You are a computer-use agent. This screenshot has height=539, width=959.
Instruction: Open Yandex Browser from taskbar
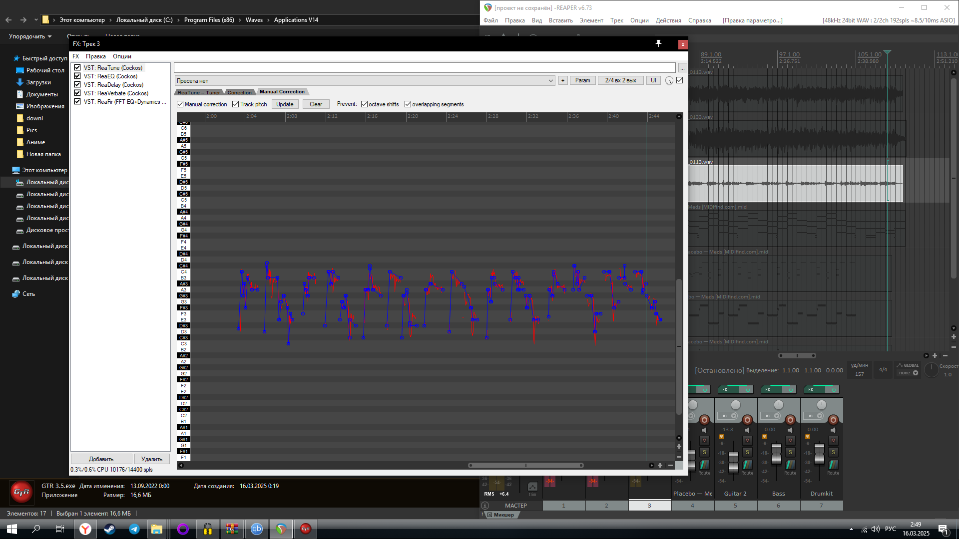pos(85,529)
